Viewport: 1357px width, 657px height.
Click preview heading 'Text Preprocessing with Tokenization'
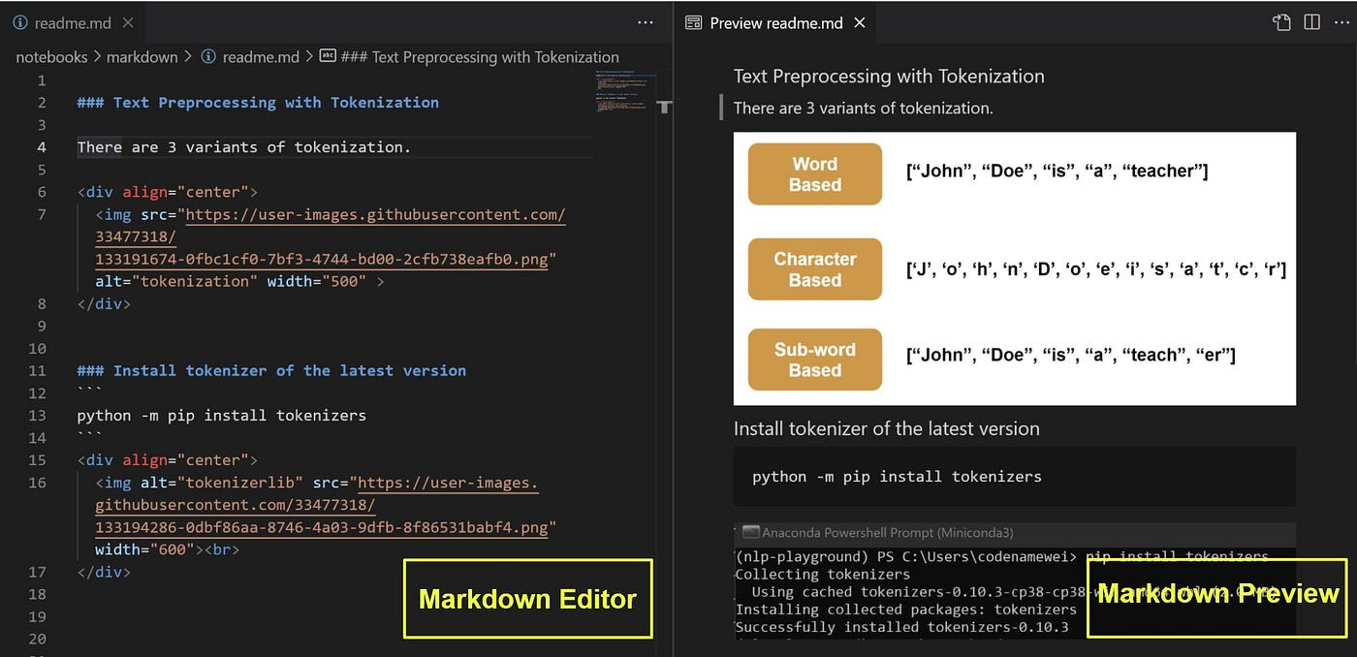(x=889, y=76)
